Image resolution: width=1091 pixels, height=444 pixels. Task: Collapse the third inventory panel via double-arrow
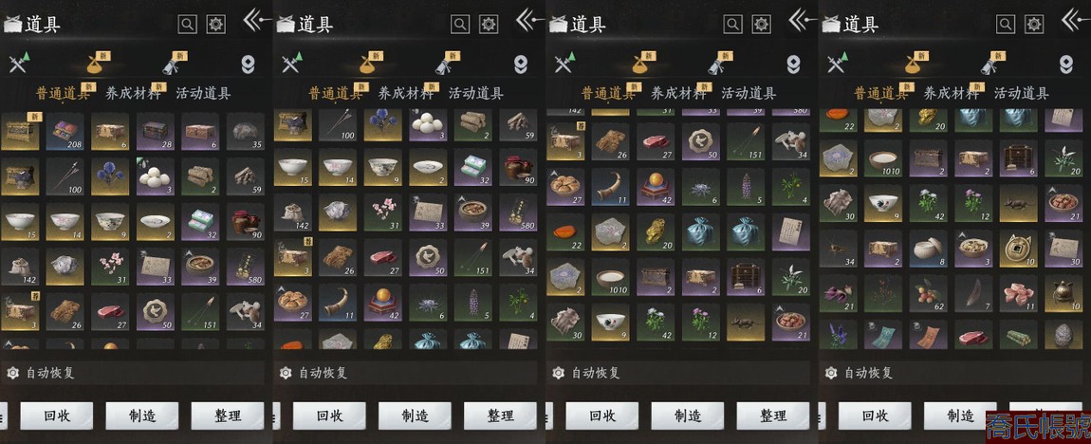pyautogui.click(x=803, y=20)
